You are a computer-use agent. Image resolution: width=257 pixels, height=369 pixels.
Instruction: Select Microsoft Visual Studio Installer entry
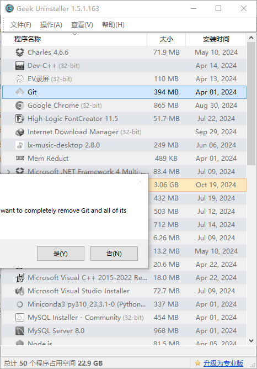(x=78, y=291)
